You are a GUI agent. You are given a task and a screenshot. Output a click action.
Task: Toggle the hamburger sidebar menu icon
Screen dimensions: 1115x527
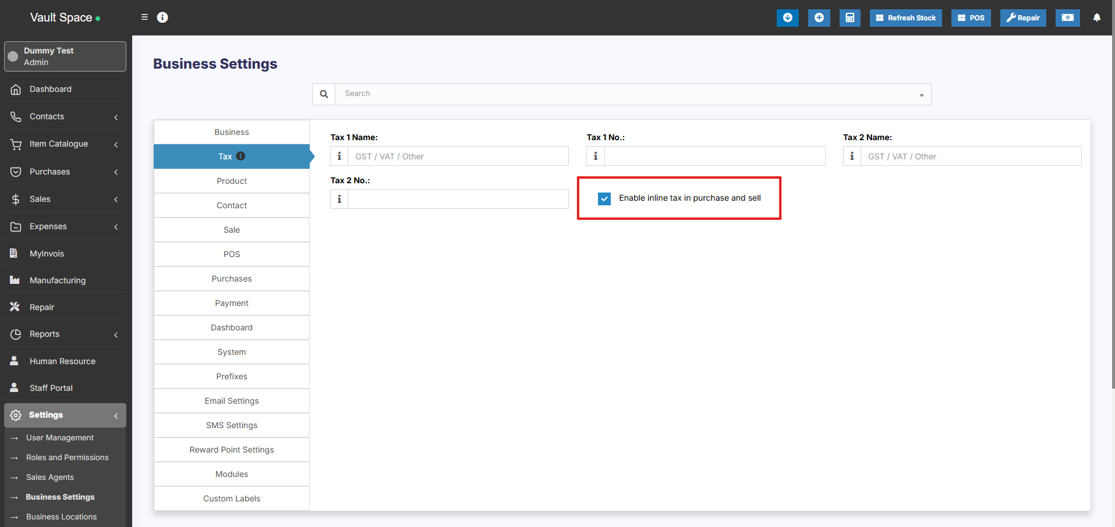coord(144,17)
